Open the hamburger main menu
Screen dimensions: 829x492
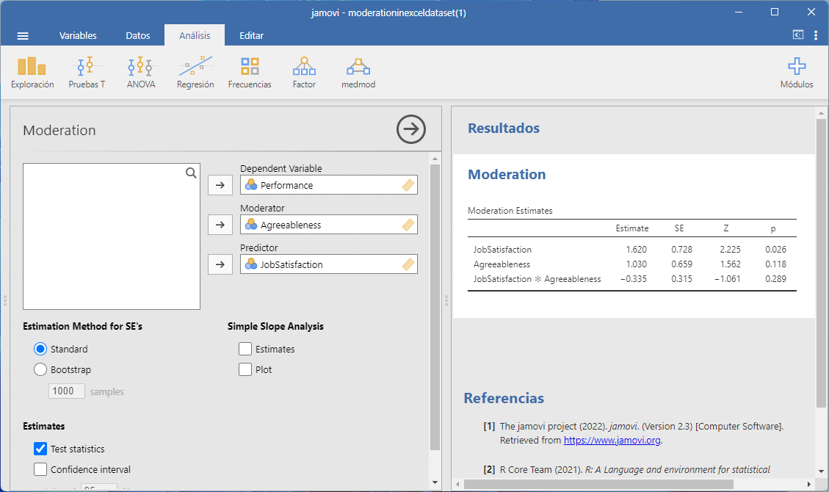pyautogui.click(x=23, y=35)
